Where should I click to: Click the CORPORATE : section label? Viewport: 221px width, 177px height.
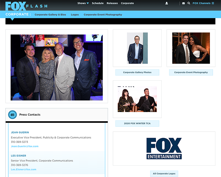click(x=18, y=14)
